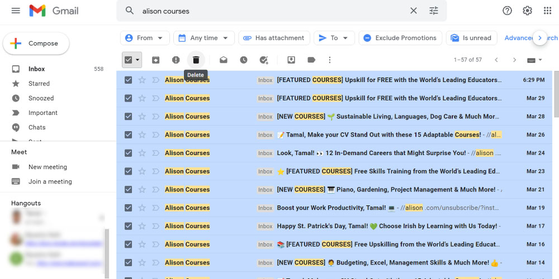Uncheck the 6:29 PM email checkbox
The width and height of the screenshot is (559, 279).
129,80
